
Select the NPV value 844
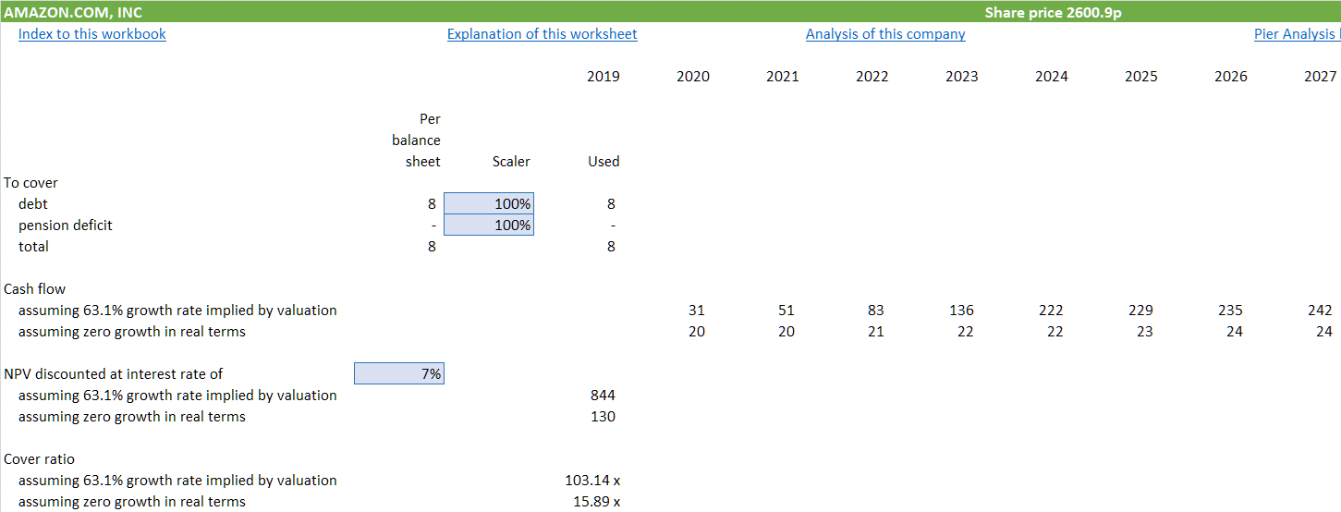coord(603,395)
